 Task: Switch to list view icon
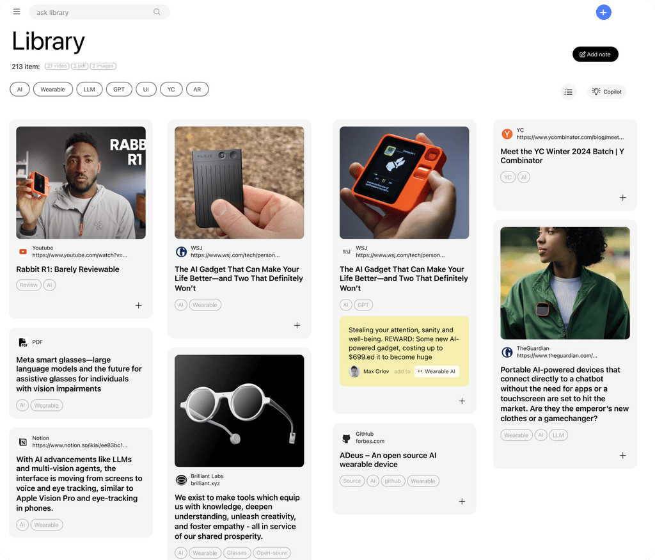[x=568, y=92]
